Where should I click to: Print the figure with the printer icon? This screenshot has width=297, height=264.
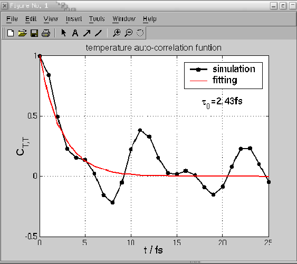click(46, 33)
